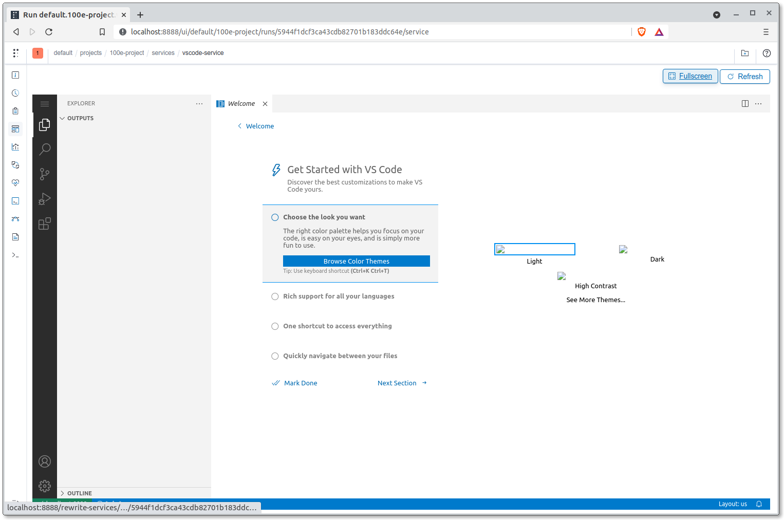This screenshot has height=520, width=784.
Task: Click the notifications bell in status bar
Action: pyautogui.click(x=759, y=504)
